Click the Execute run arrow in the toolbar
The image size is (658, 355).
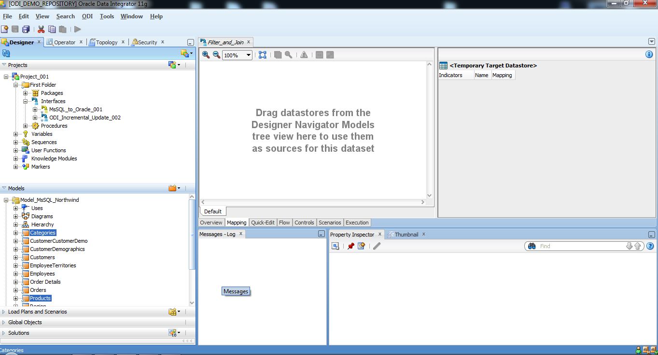click(x=77, y=29)
